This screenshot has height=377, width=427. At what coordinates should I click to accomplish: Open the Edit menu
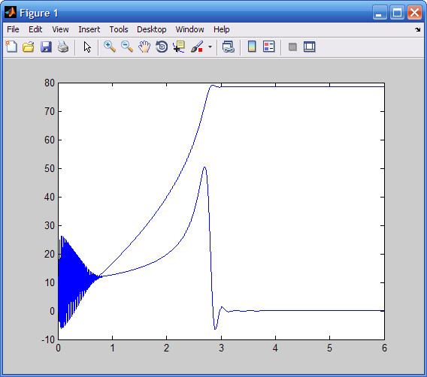click(35, 29)
